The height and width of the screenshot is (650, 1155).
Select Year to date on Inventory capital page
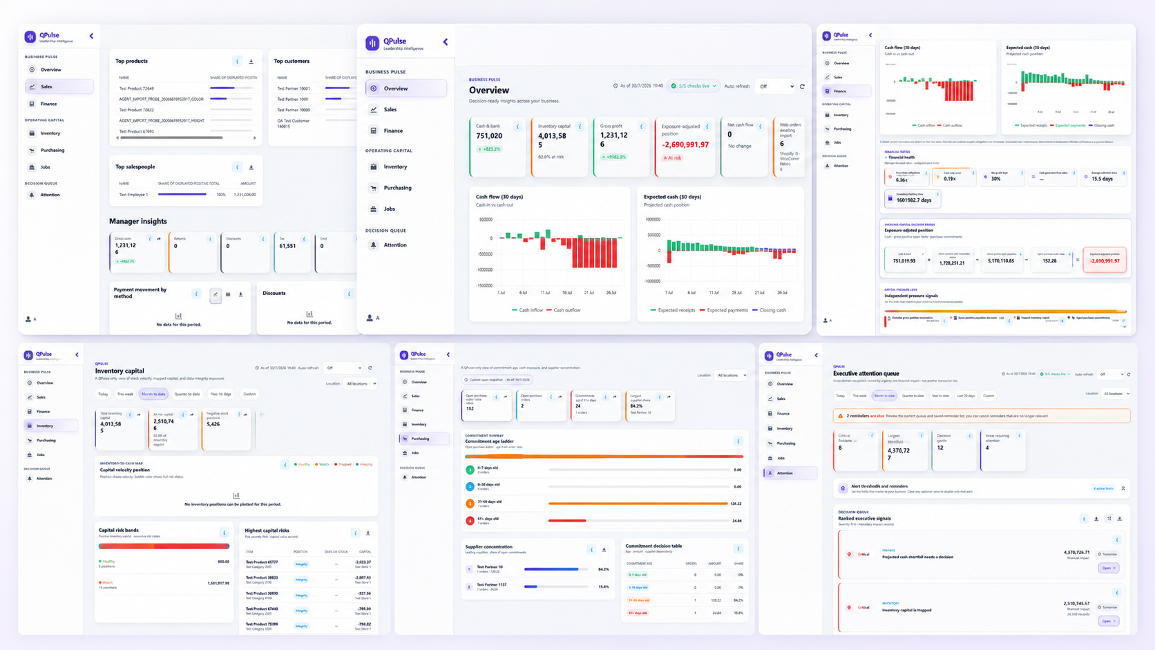tap(220, 394)
